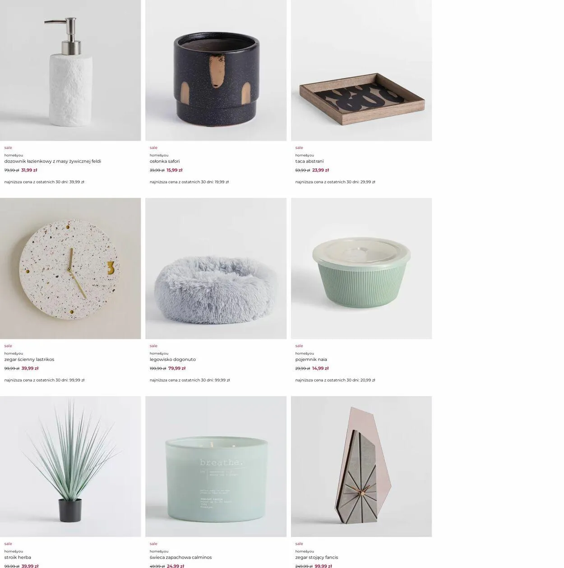This screenshot has height=568, width=564.
Task: Select the stroik herba product name
Action: [x=18, y=557]
